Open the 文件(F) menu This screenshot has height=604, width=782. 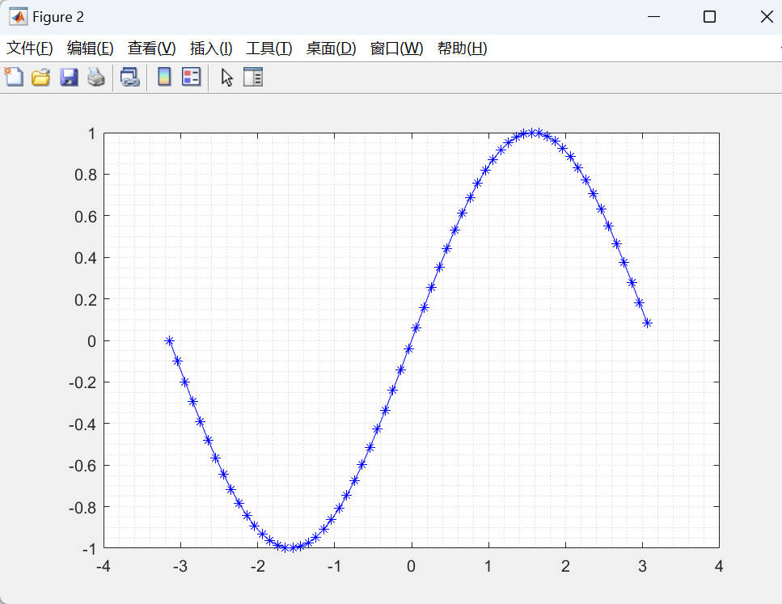pyautogui.click(x=30, y=49)
